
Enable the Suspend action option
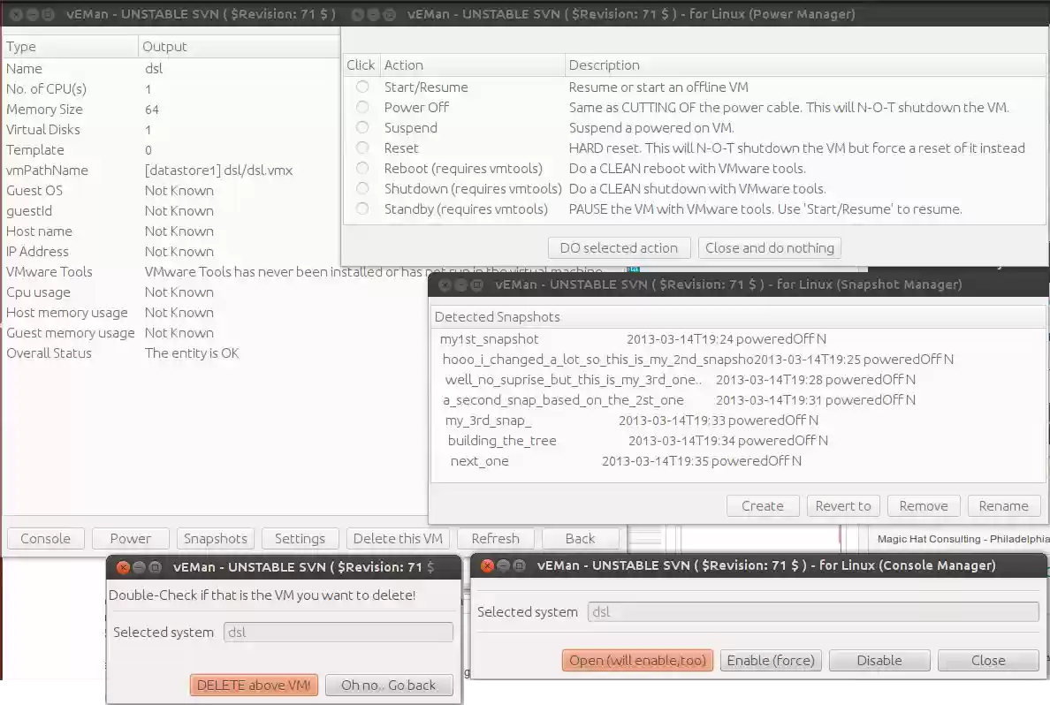click(362, 127)
